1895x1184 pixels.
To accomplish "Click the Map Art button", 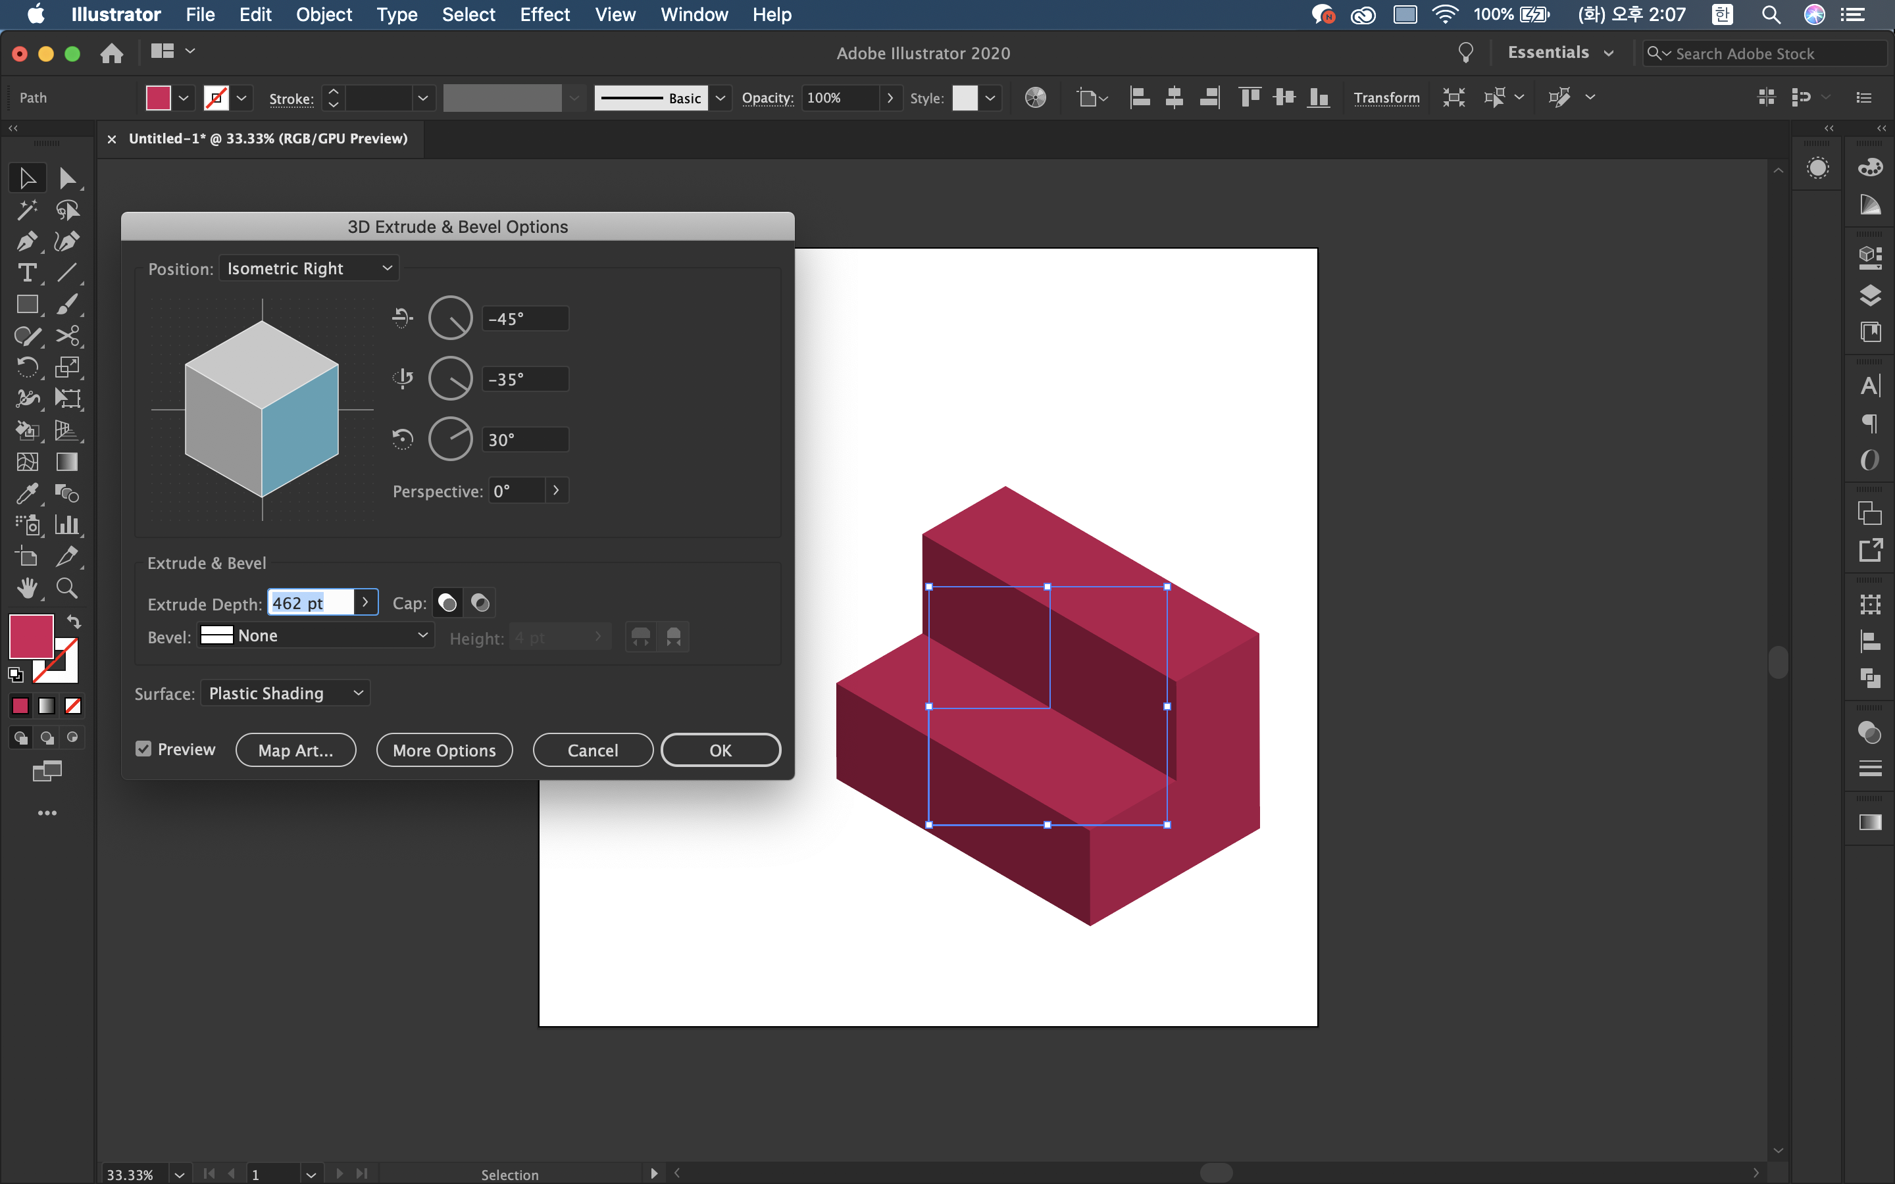I will [295, 750].
